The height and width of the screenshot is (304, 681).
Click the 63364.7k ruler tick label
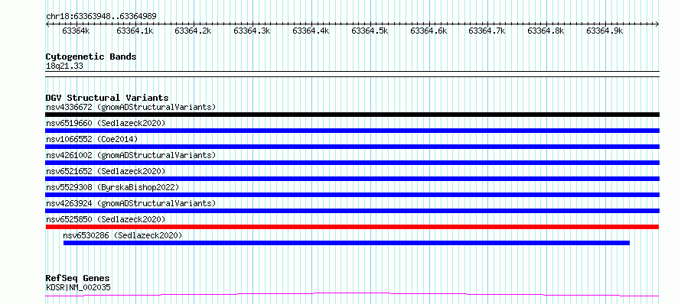point(487,31)
